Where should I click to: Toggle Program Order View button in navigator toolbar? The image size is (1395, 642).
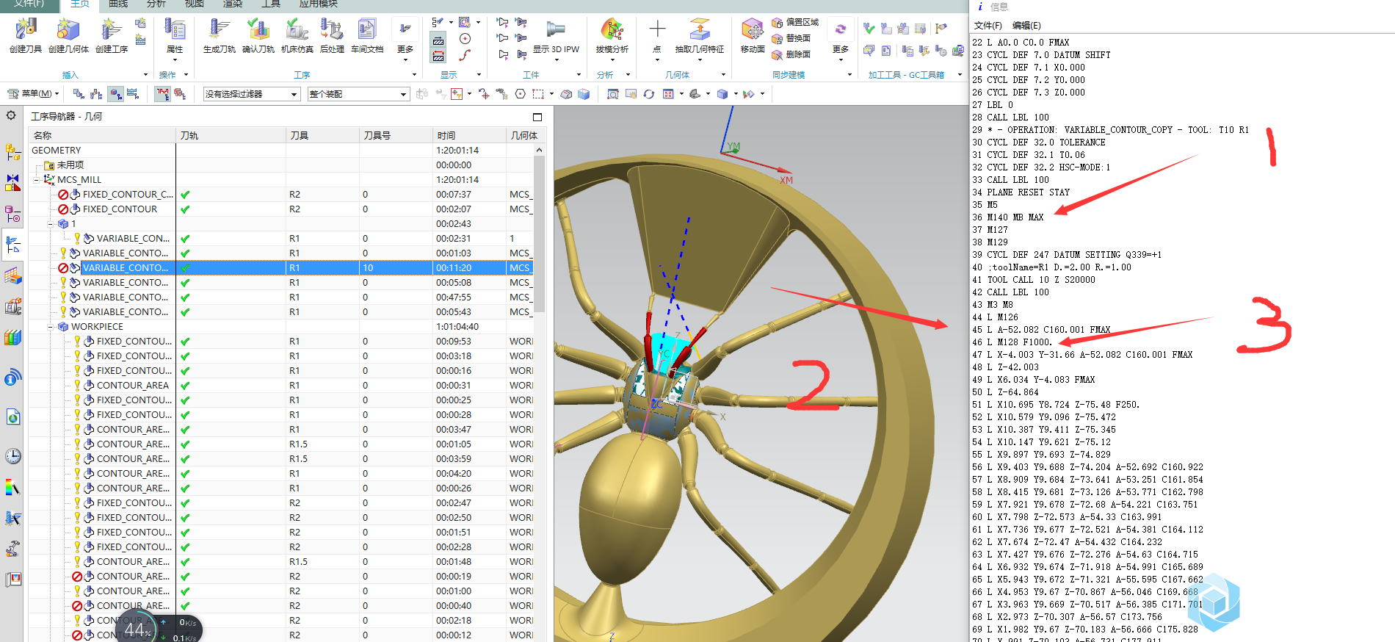[79, 94]
